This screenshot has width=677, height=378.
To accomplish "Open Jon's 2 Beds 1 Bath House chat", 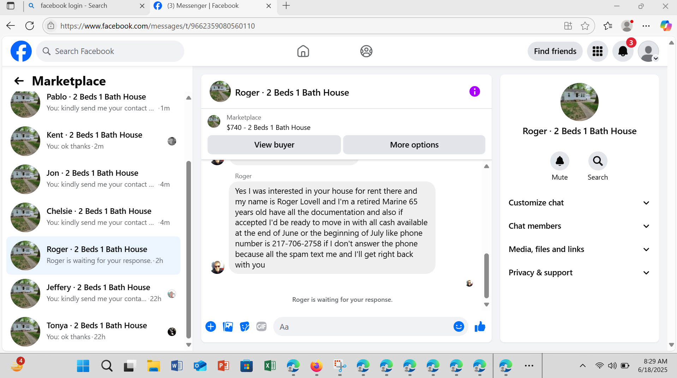I will pyautogui.click(x=94, y=179).
